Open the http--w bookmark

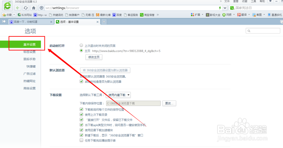40,15
